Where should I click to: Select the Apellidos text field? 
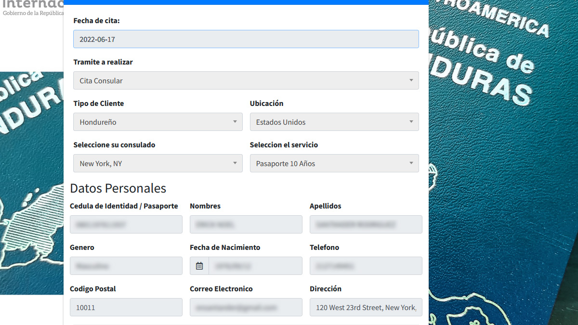pos(366,224)
